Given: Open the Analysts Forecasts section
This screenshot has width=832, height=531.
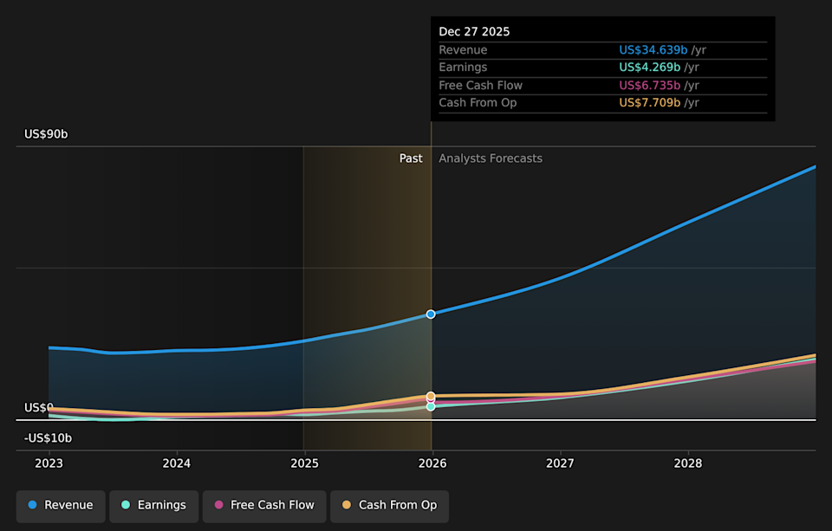Looking at the screenshot, I should (x=490, y=158).
